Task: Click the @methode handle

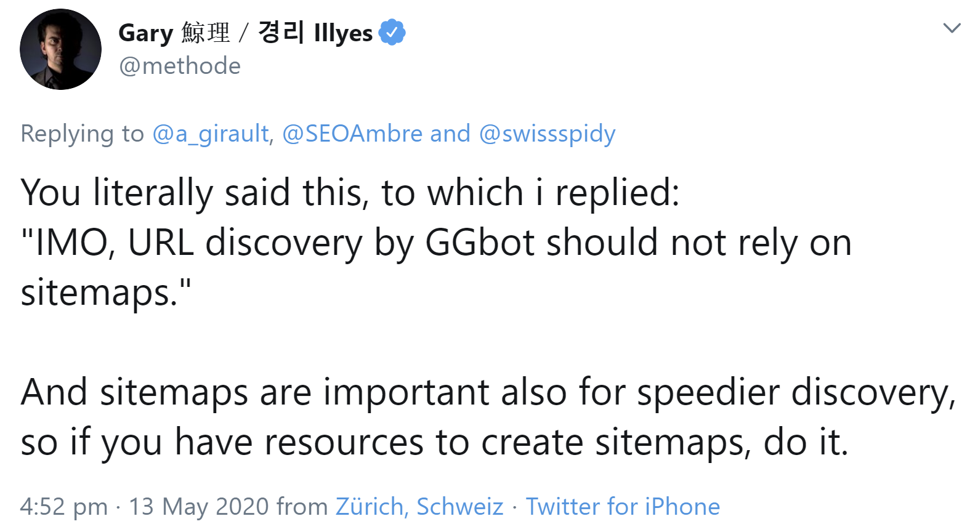Action: coord(180,66)
